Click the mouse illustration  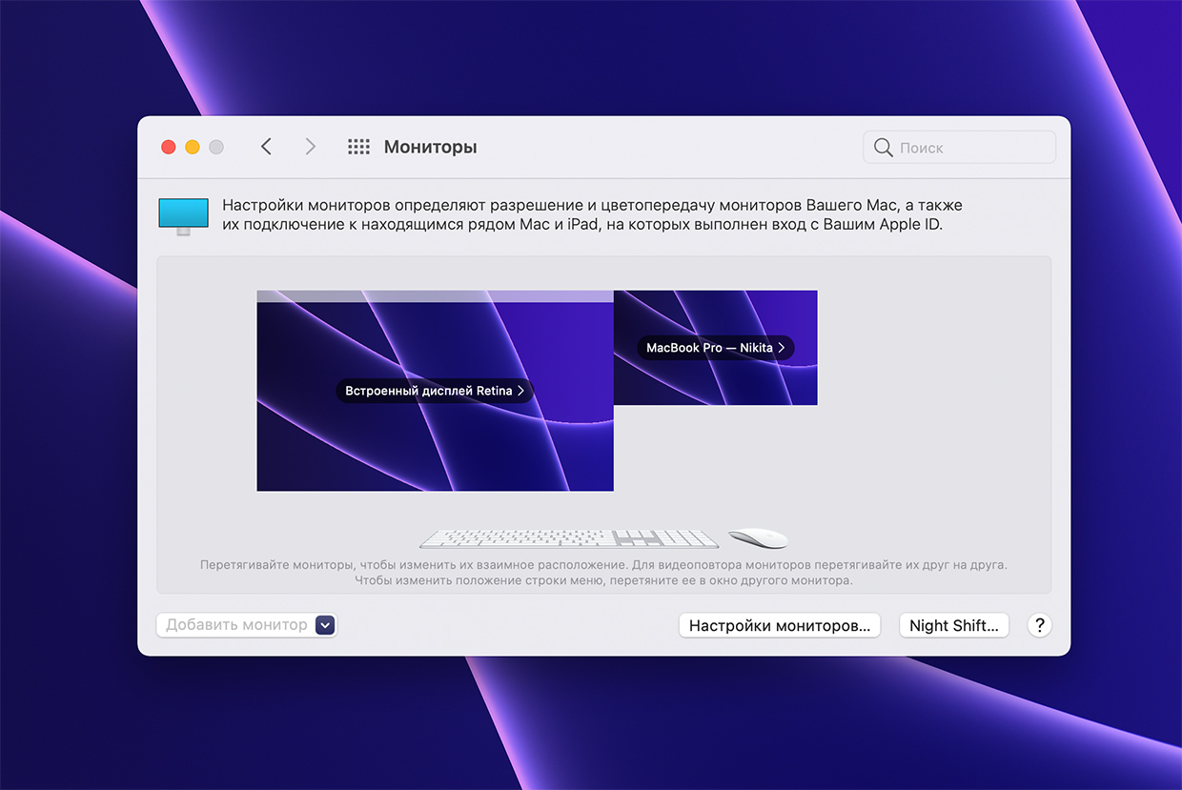(759, 538)
